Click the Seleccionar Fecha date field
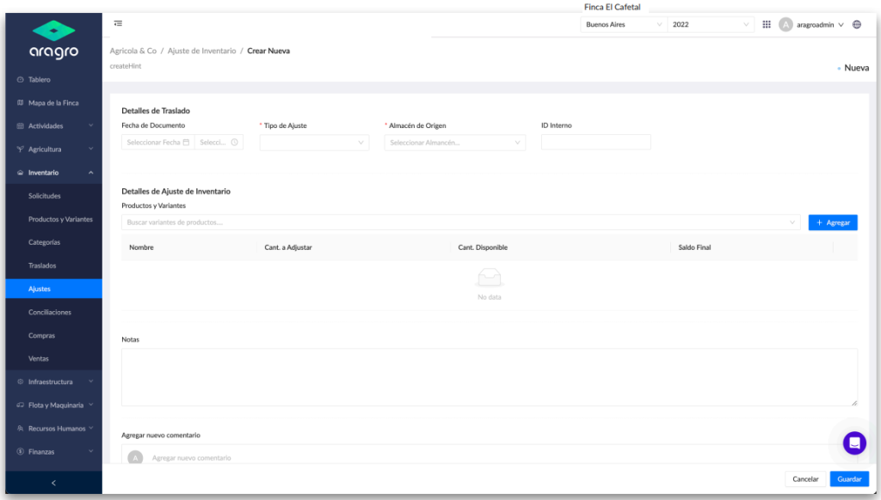881x500 pixels. (x=158, y=143)
